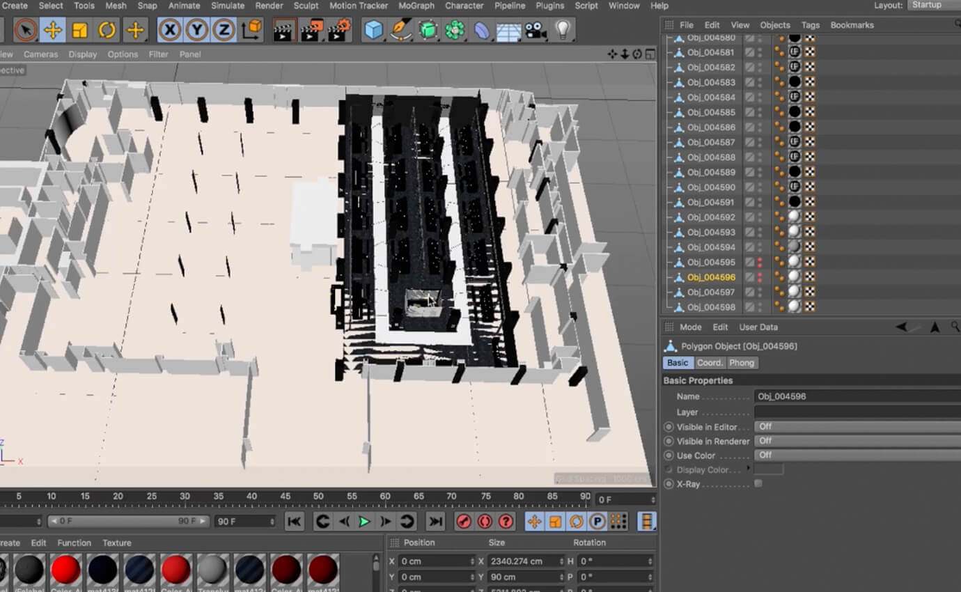Image resolution: width=961 pixels, height=592 pixels.
Task: Select the Rotate tool
Action: click(x=107, y=30)
